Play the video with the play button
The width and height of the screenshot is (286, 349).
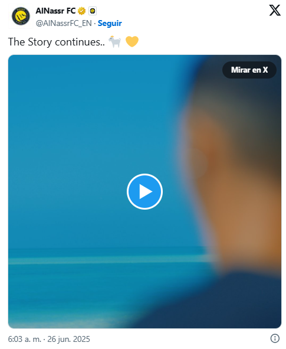point(144,192)
